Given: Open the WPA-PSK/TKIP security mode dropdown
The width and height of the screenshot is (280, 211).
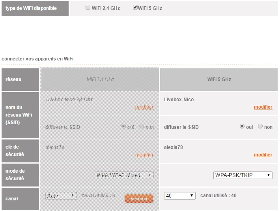Looking at the screenshot, I should pos(243,175).
